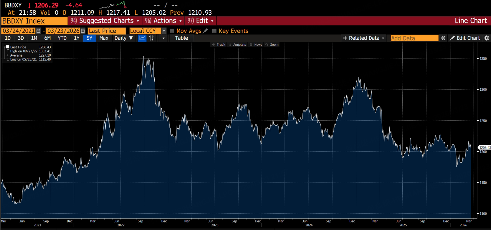Edit moving averages with pencil icon
This screenshot has height=230, width=491.
tap(206, 31)
